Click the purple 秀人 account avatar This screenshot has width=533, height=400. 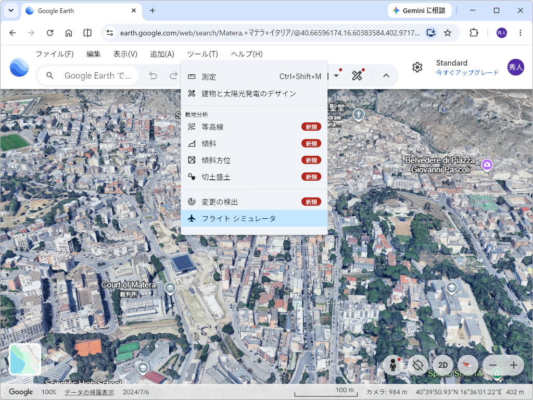515,67
